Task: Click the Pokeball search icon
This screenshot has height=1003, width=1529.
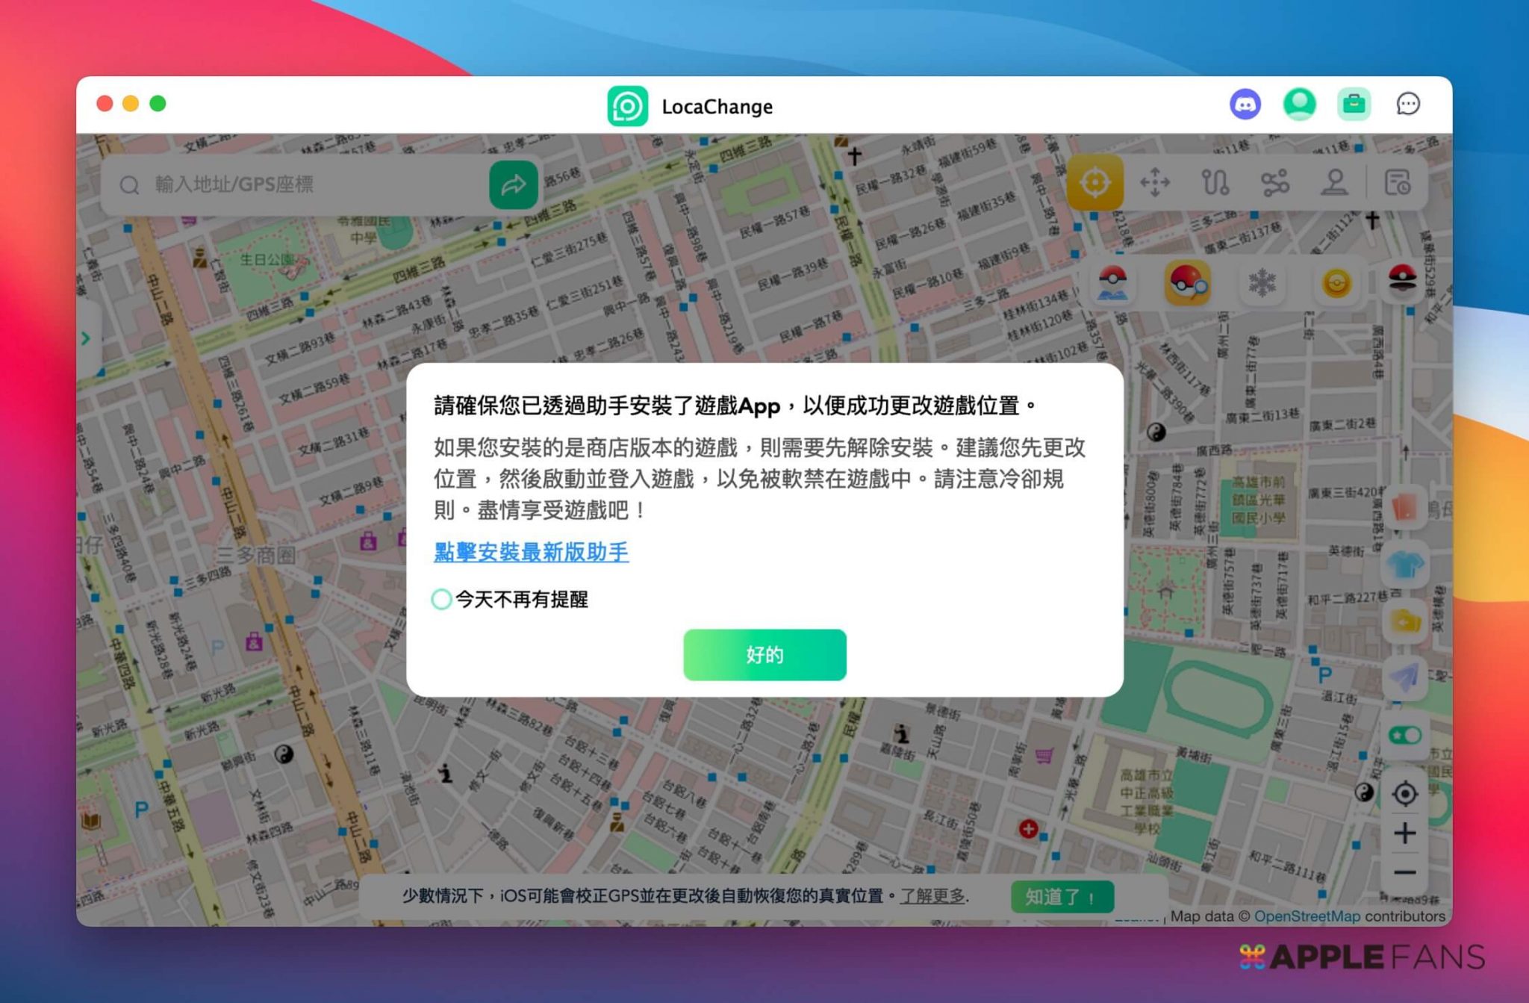Action: (x=1187, y=283)
